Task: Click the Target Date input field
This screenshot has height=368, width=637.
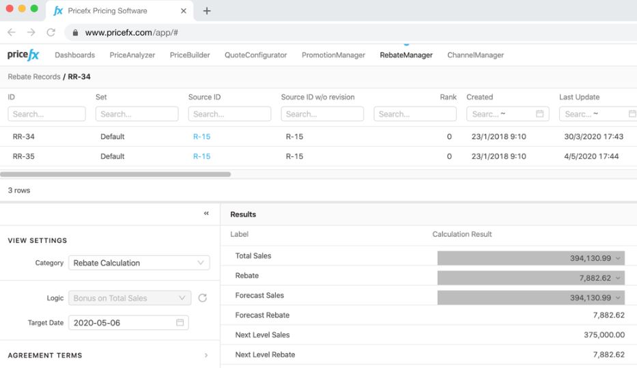Action: coord(128,322)
